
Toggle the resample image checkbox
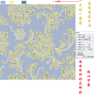pos(77,55)
